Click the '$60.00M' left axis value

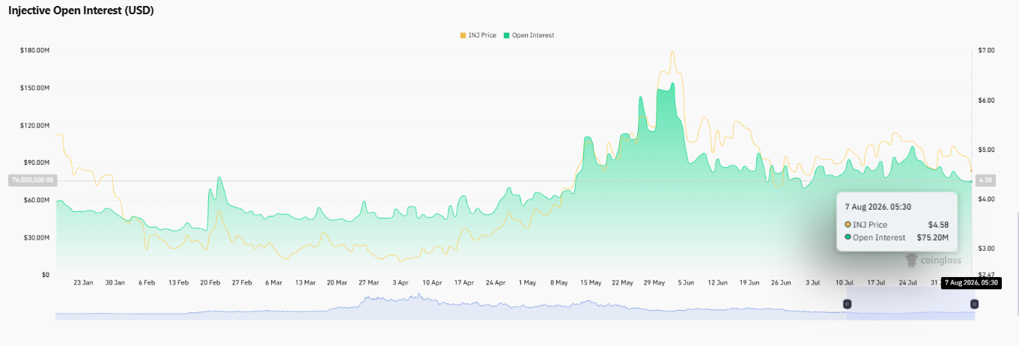pyautogui.click(x=37, y=200)
